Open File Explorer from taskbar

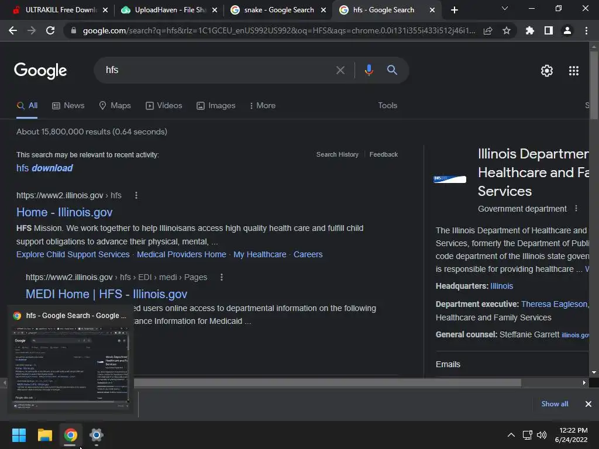[44, 435]
